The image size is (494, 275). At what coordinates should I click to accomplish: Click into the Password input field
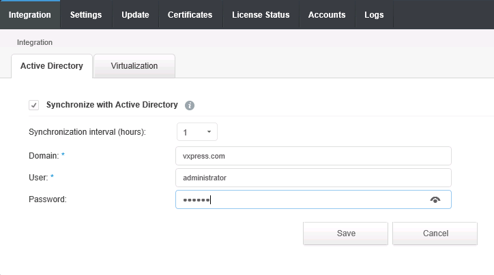[300, 199]
